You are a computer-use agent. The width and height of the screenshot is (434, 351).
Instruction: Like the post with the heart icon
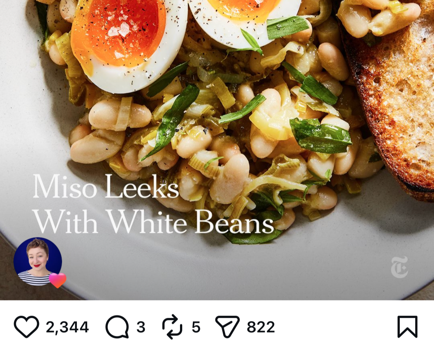pos(27,327)
